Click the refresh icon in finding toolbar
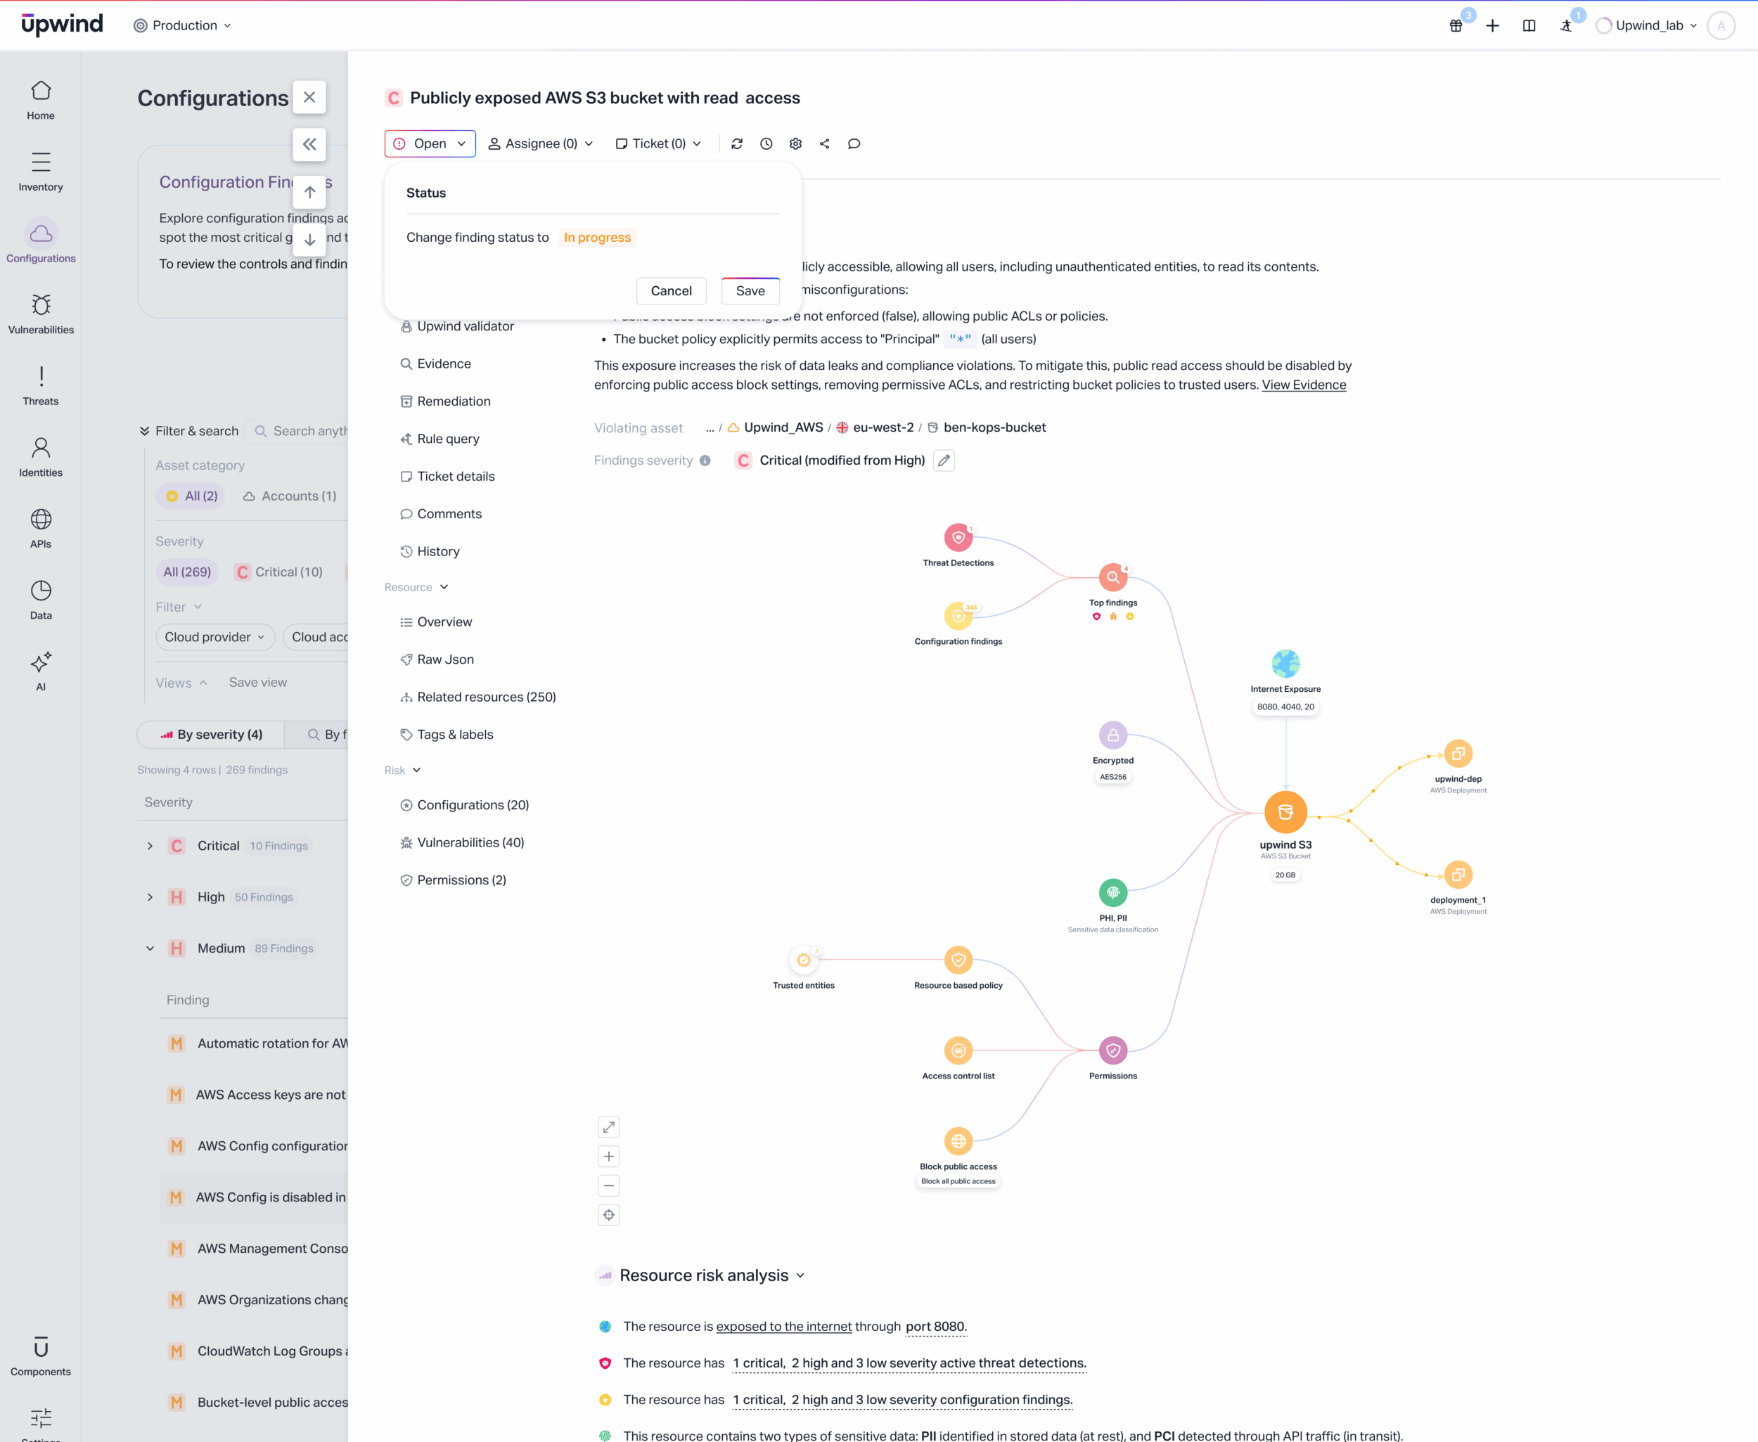 click(736, 143)
